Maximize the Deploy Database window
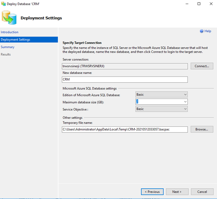This screenshot has height=199, width=217. (x=199, y=4)
